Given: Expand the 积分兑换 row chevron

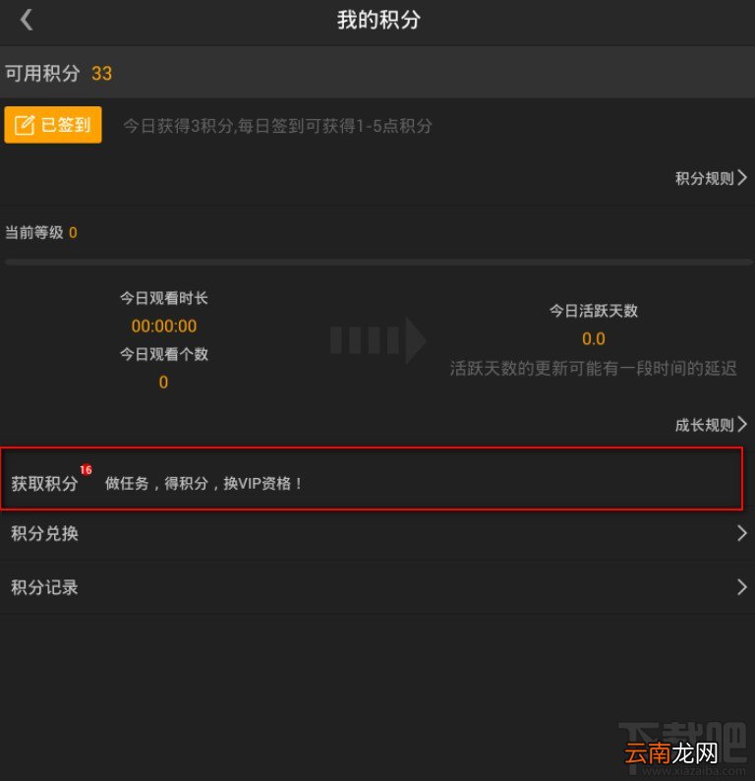Looking at the screenshot, I should 741,533.
